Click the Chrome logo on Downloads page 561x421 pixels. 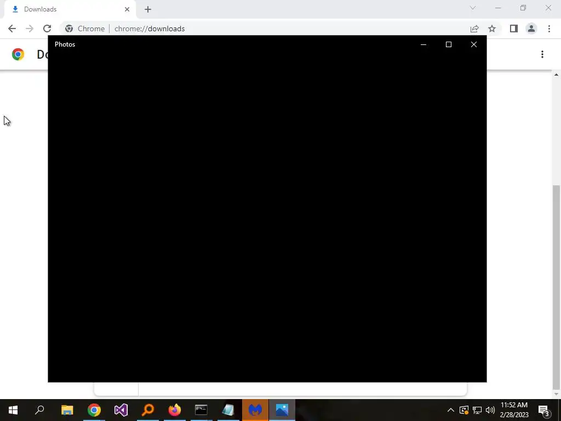point(18,54)
